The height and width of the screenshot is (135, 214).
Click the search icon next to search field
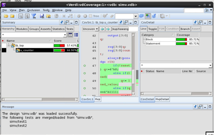point(207,10)
